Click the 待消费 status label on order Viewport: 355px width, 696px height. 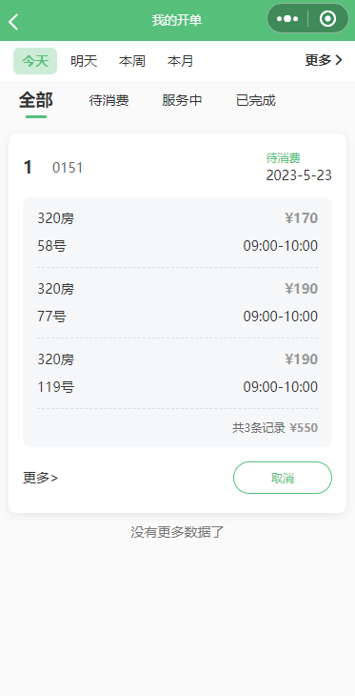click(284, 157)
